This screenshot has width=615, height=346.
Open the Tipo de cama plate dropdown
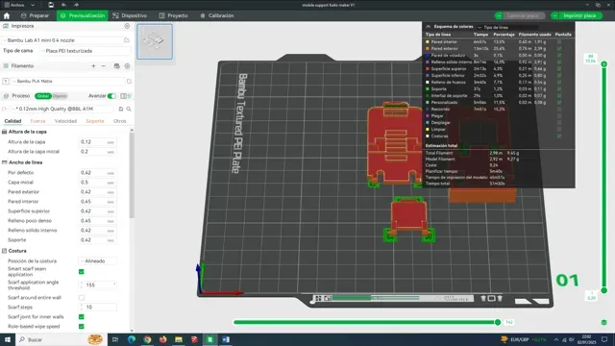(x=86, y=51)
